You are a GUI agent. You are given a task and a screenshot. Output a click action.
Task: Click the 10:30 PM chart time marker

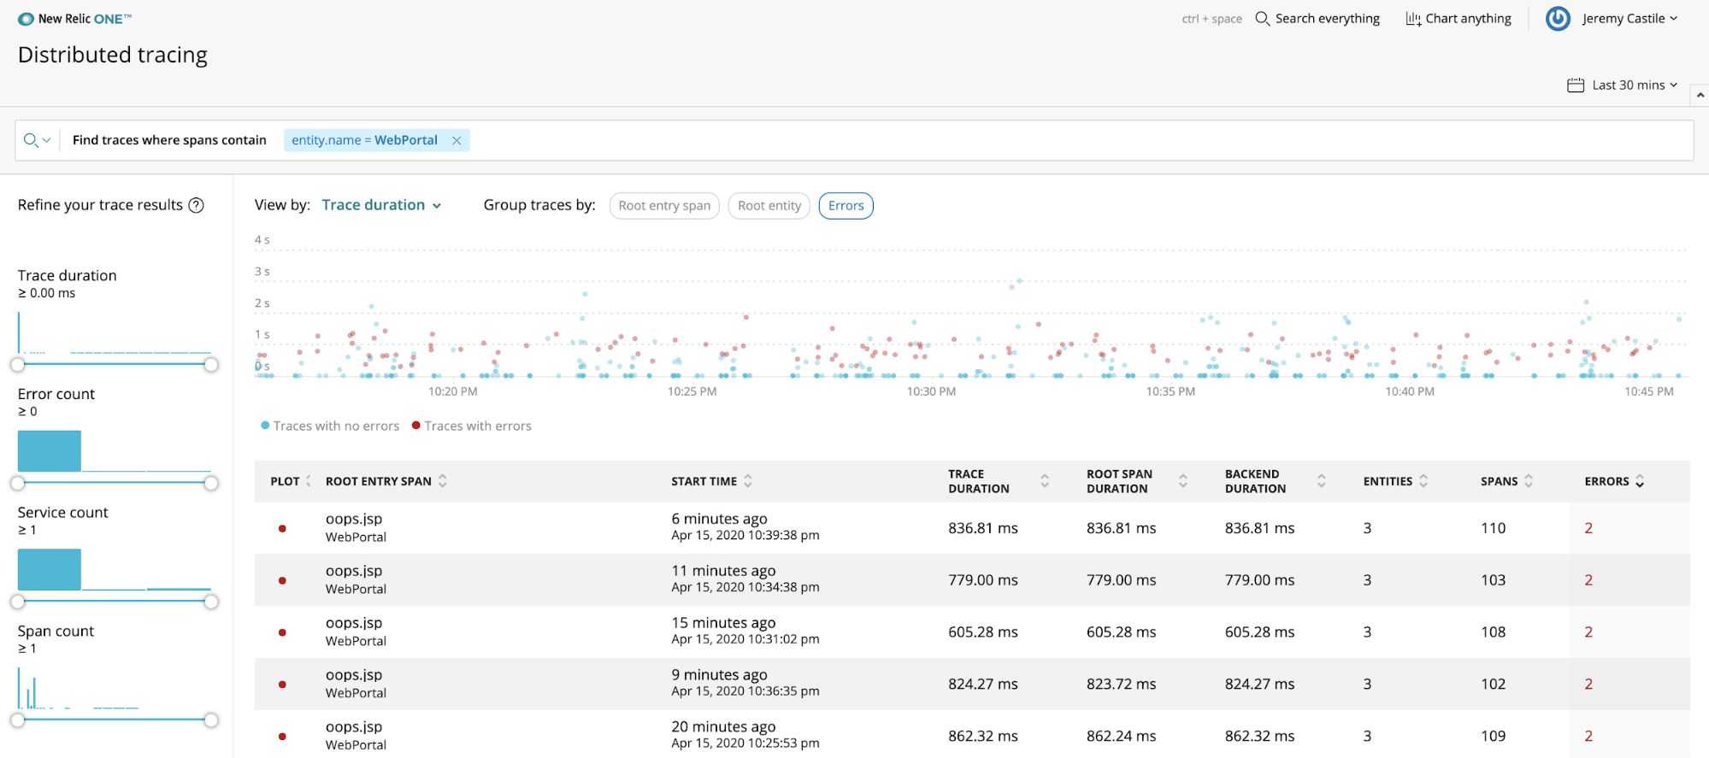(x=931, y=391)
